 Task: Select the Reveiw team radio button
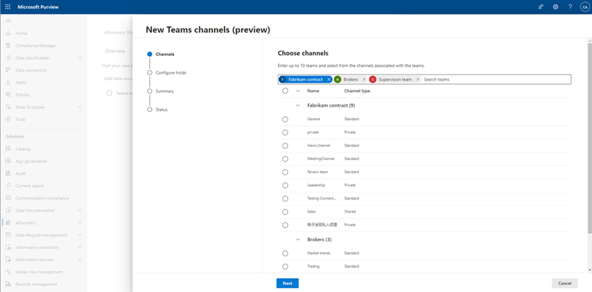[285, 172]
